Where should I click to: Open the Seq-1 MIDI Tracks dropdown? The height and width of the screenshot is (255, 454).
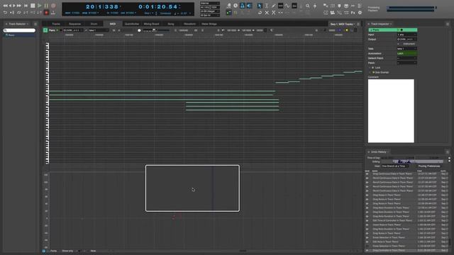point(343,24)
